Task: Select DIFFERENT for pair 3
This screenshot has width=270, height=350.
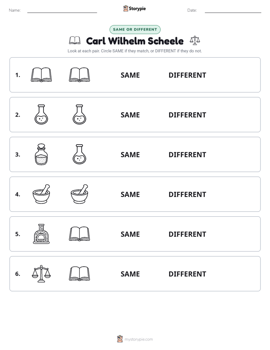Action: [187, 155]
